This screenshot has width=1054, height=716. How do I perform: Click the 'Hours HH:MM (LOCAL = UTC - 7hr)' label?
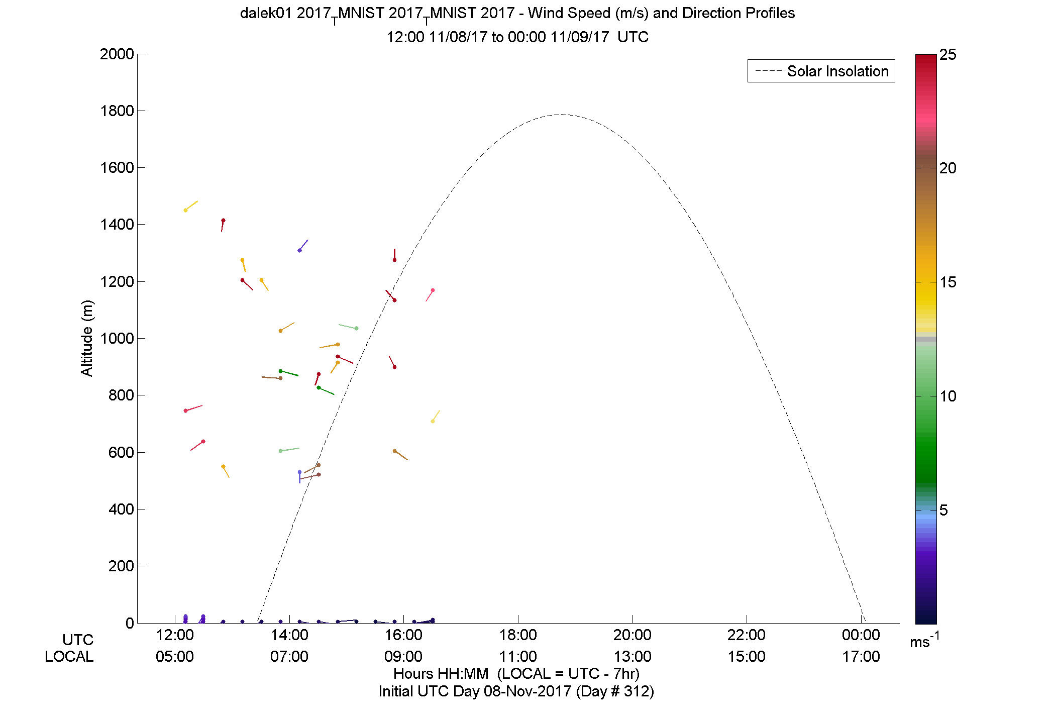(516, 674)
